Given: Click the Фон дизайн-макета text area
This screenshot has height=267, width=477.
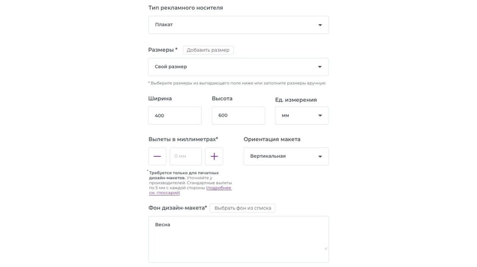Looking at the screenshot, I should [238, 239].
